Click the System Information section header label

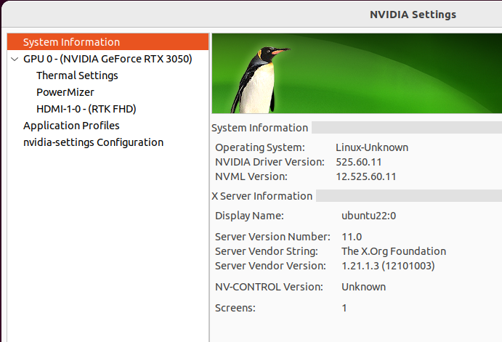[259, 128]
